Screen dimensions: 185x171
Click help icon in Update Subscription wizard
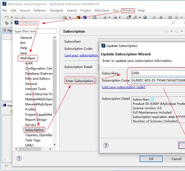106,145
